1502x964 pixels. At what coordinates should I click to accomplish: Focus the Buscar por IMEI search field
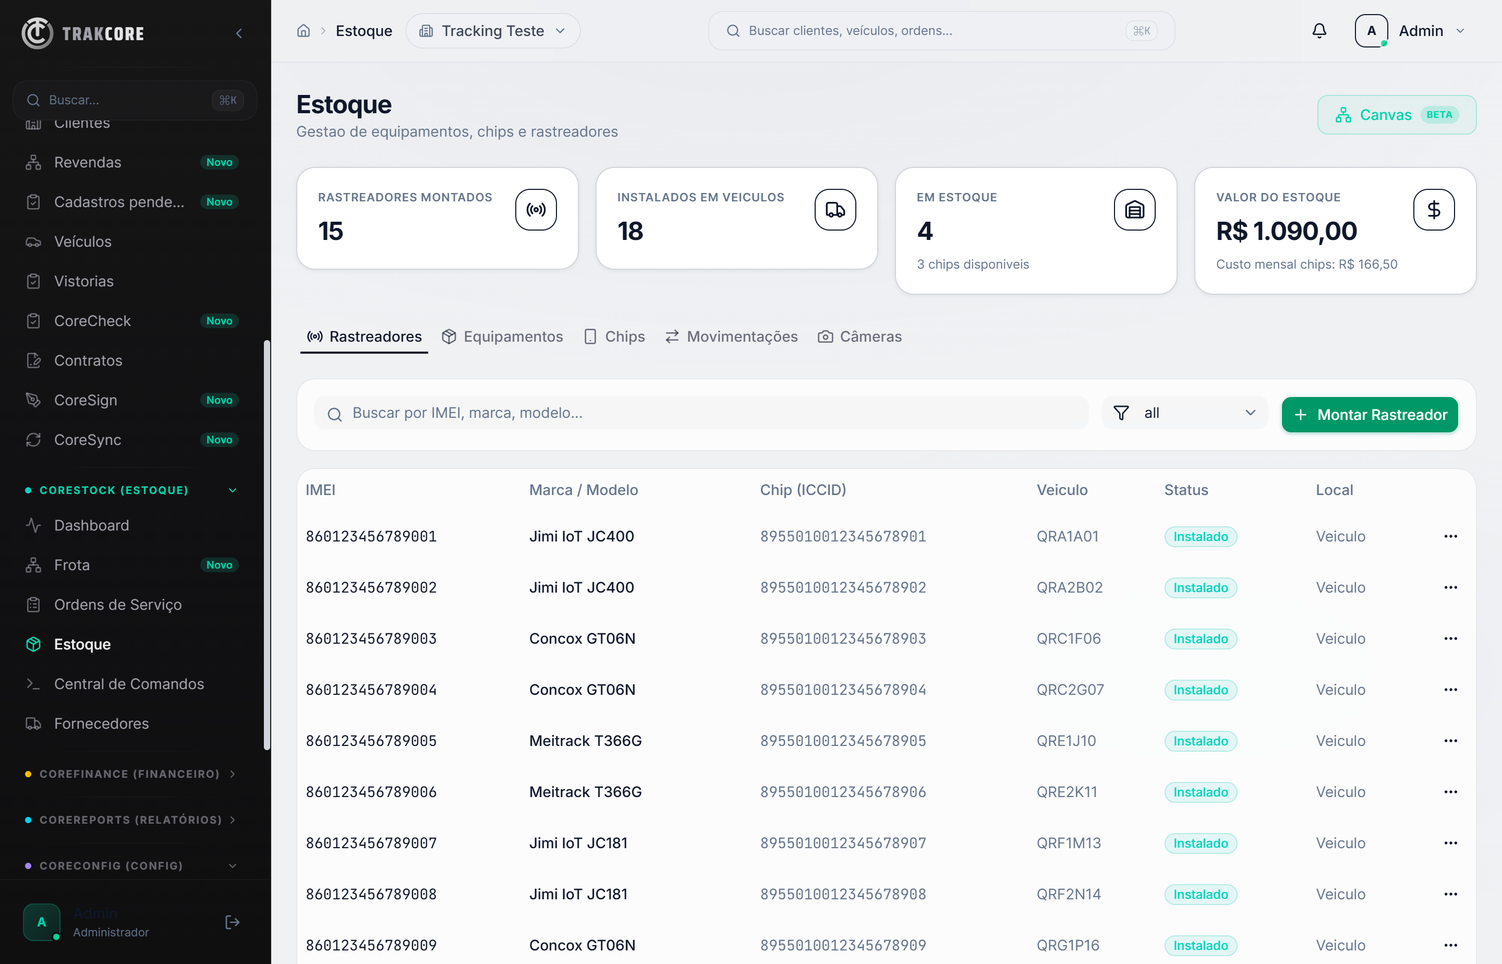[701, 413]
